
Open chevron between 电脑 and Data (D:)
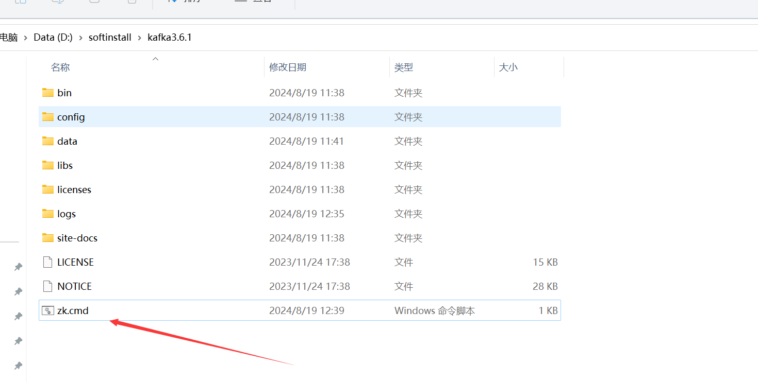26,38
